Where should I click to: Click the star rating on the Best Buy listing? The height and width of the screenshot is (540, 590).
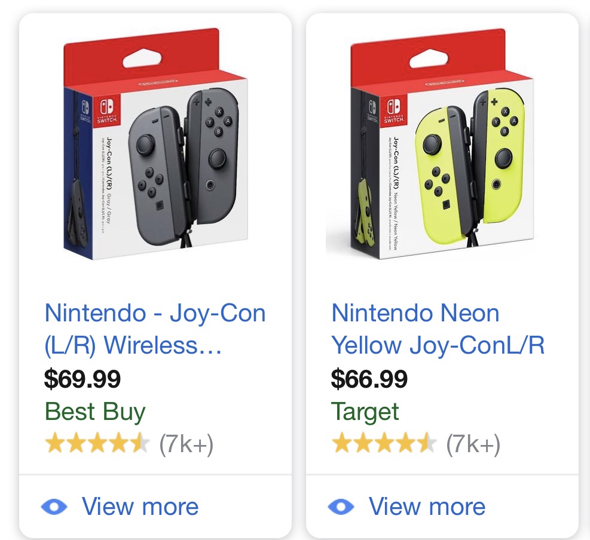pos(96,444)
